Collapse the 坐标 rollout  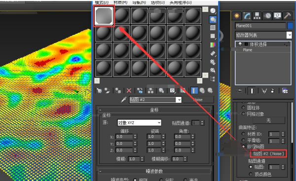(x=100, y=110)
